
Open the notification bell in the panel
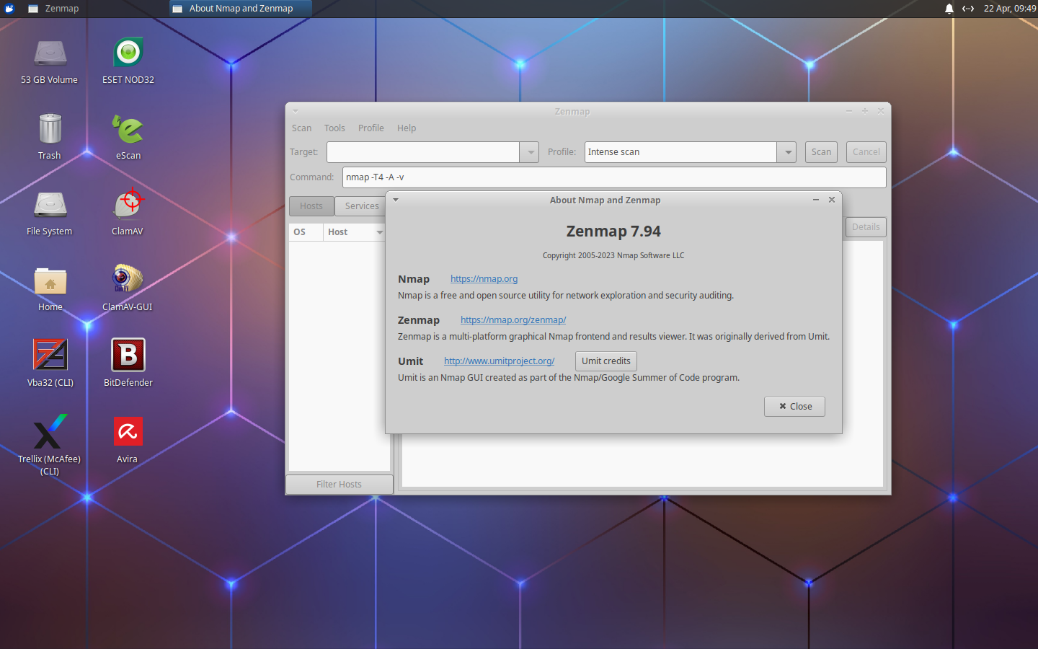(x=949, y=9)
